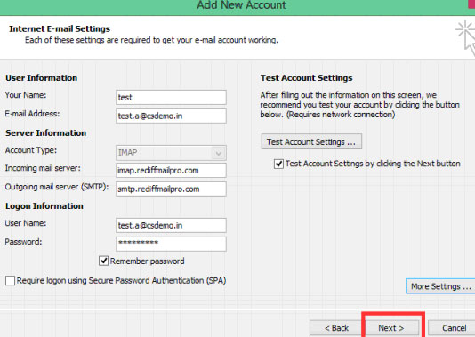Click the Test Account Settings button
Viewport: 475px width, 337px height.
tap(311, 141)
